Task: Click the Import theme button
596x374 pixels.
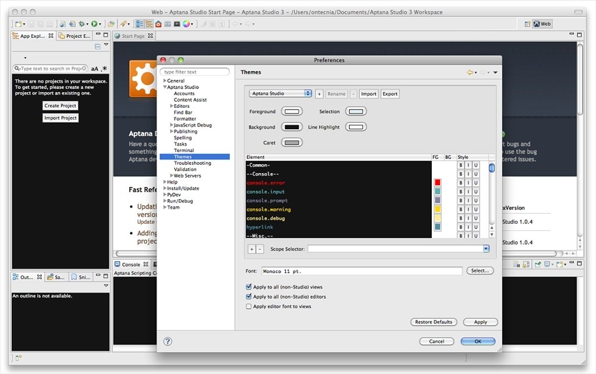Action: click(x=368, y=94)
